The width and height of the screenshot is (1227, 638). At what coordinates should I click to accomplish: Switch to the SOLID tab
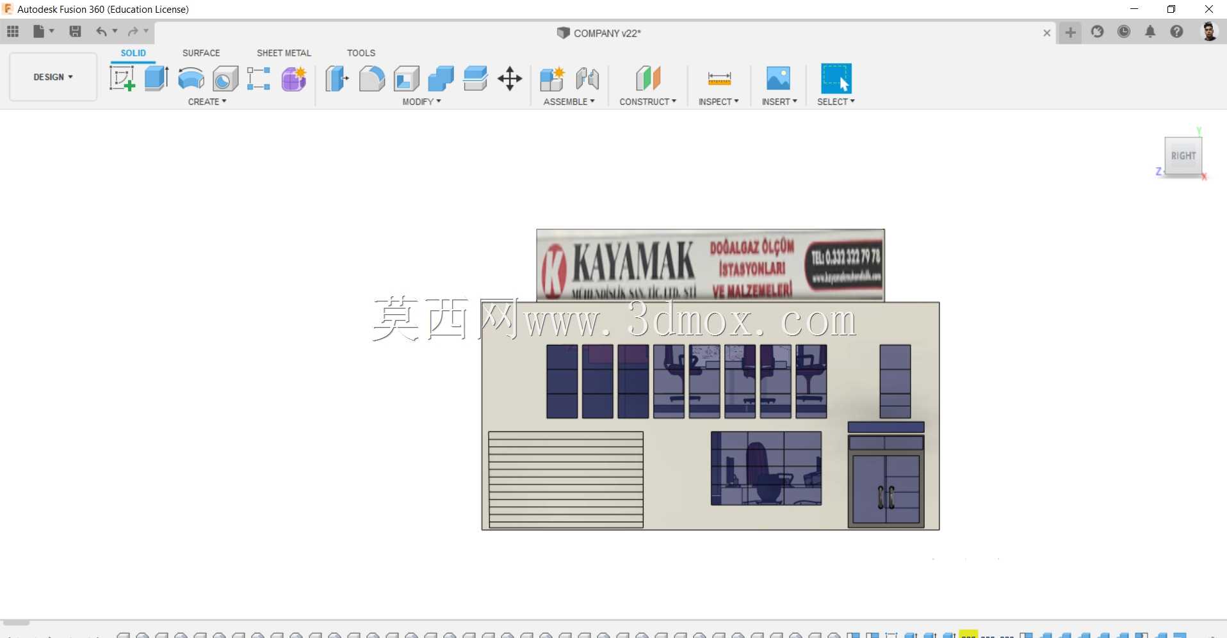coord(133,53)
